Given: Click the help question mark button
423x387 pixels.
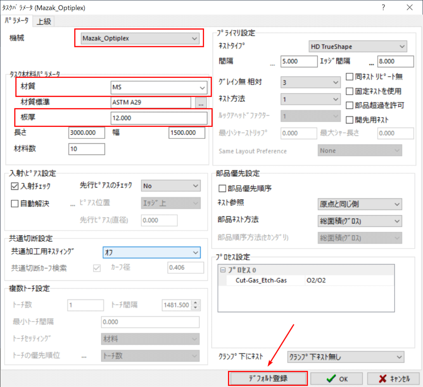Looking at the screenshot, I should pos(383,7).
